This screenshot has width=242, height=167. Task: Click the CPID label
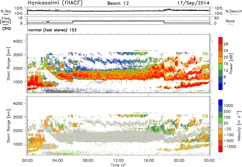[x=7, y=29]
